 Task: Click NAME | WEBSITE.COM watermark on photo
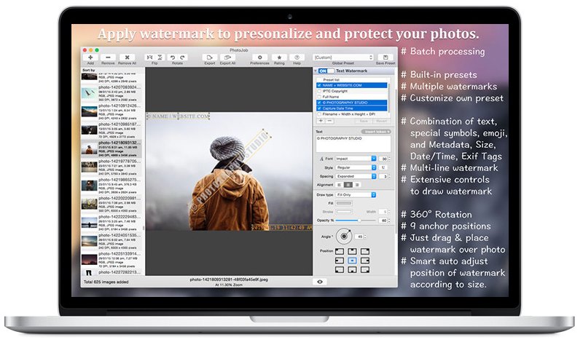[179, 116]
